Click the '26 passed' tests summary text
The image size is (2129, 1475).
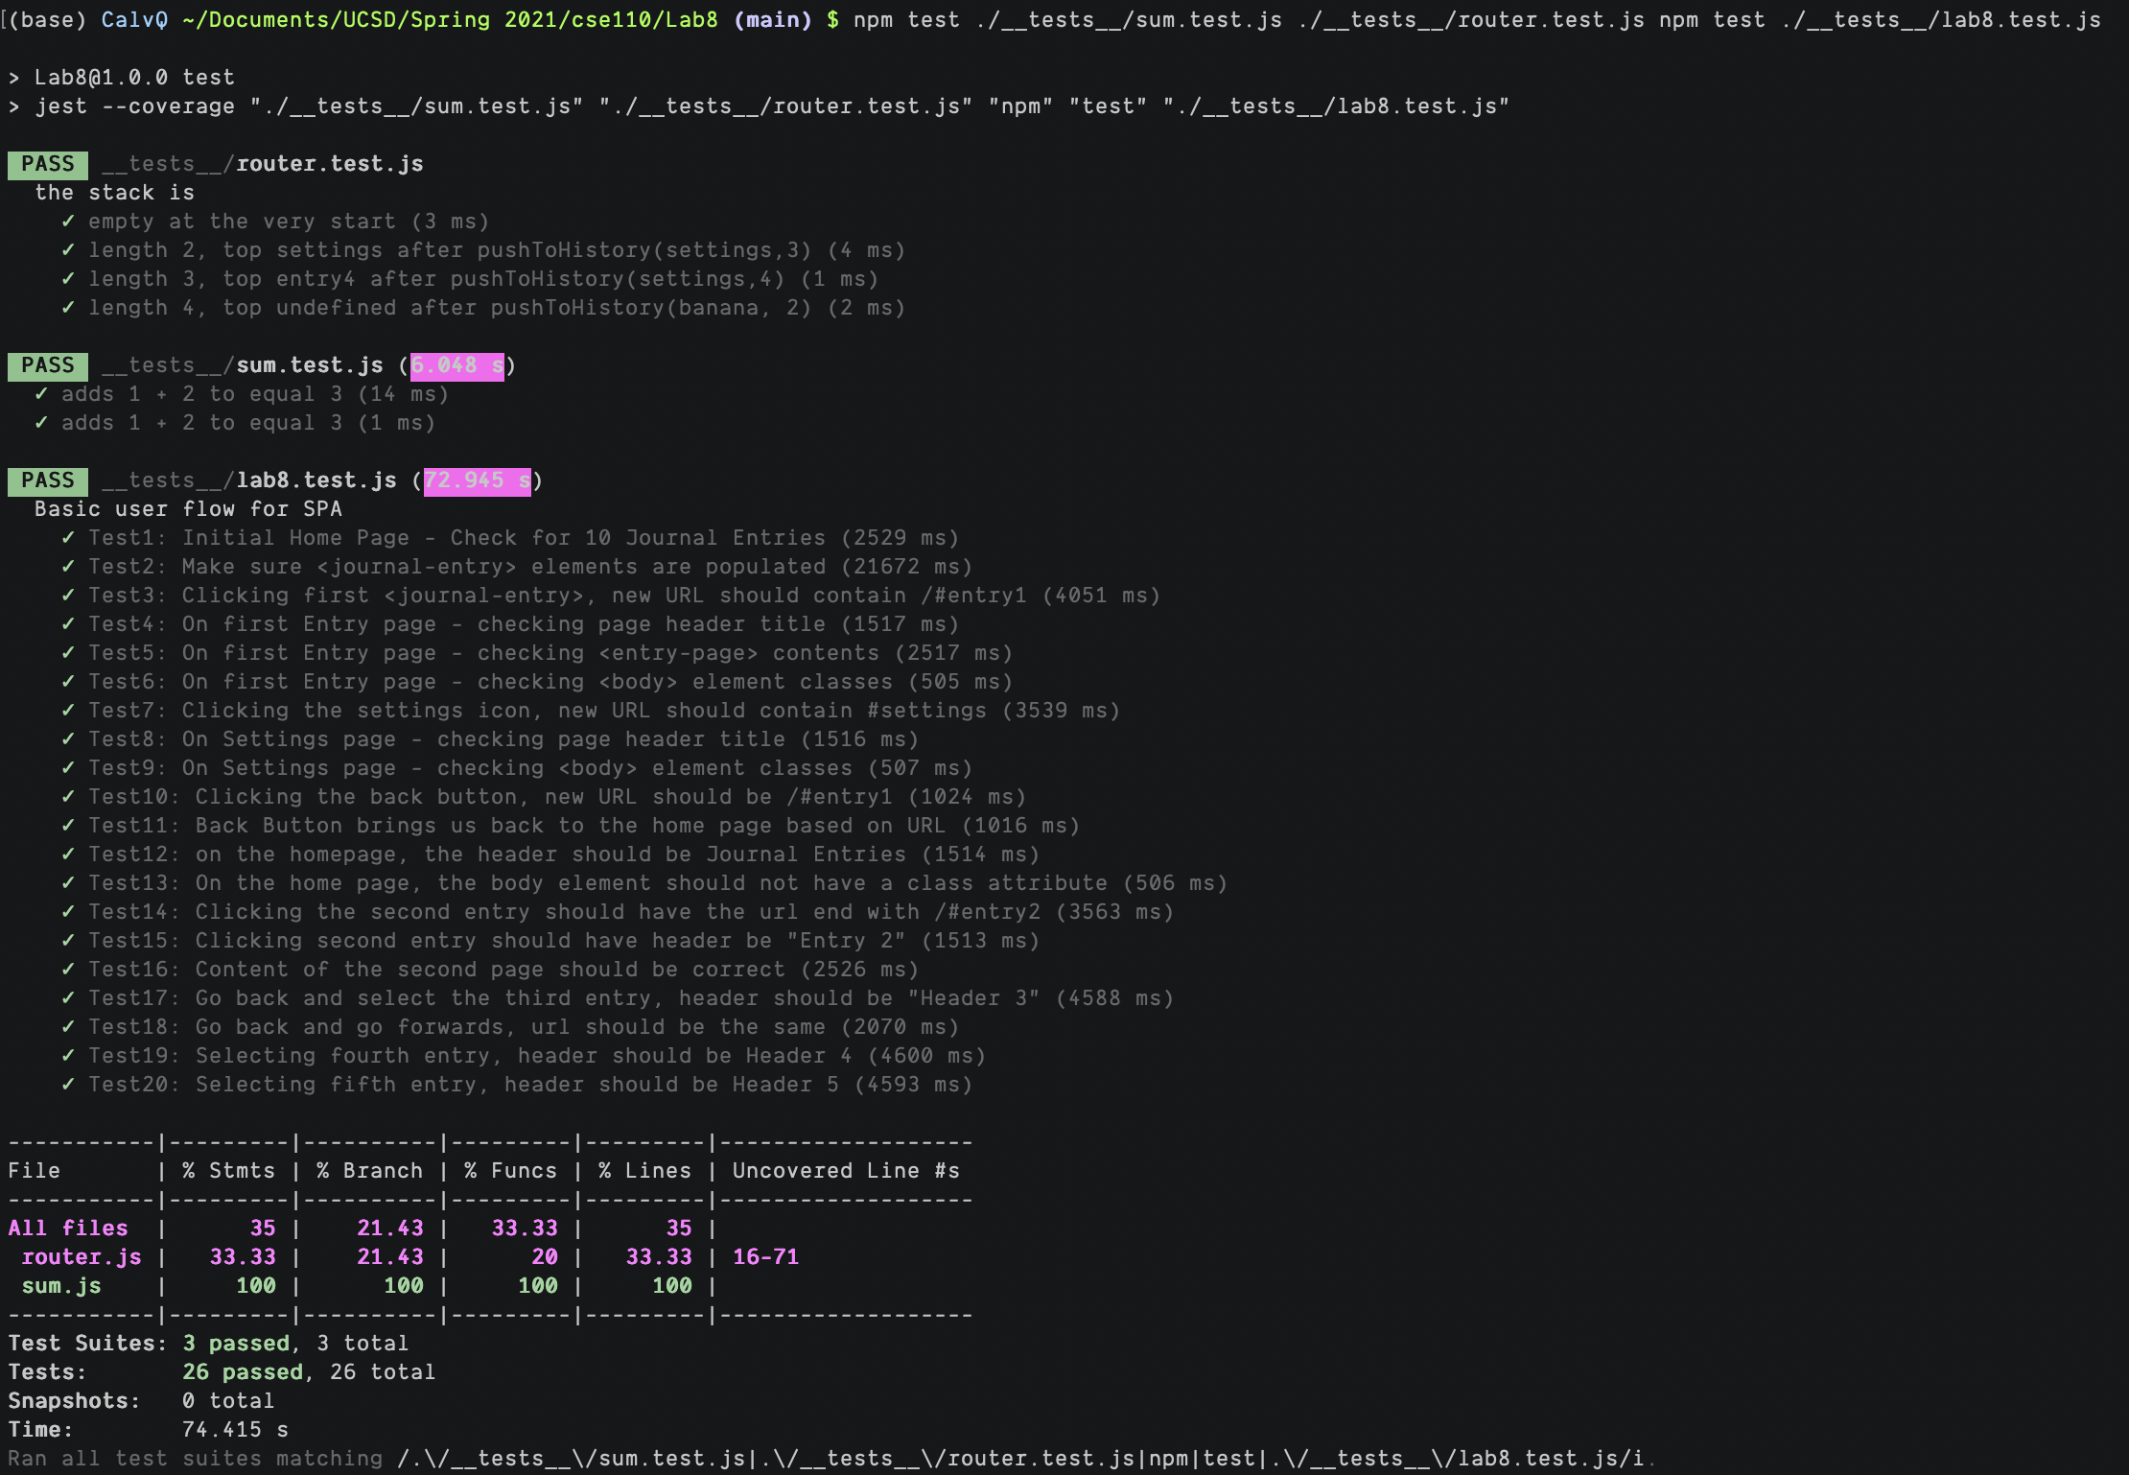click(243, 1372)
